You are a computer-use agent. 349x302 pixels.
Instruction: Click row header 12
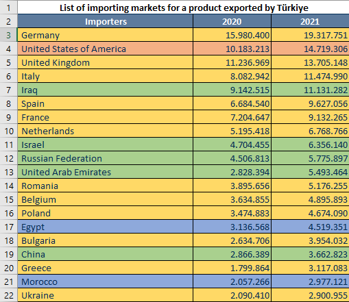point(8,158)
